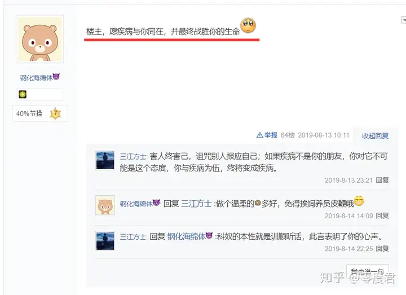Click the 40%节操 member title box
406x295 pixels.
[39, 113]
